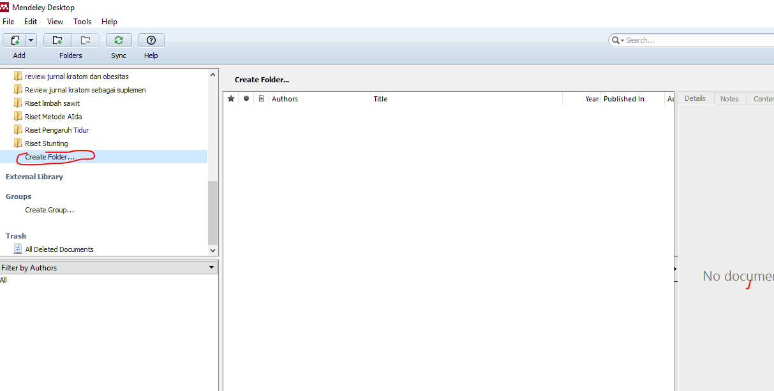Switch to the Notes tab

(x=729, y=99)
